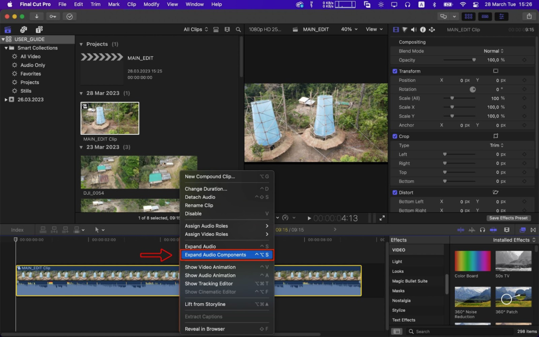
Task: Open the viewer's View options dropdown
Action: [374, 29]
